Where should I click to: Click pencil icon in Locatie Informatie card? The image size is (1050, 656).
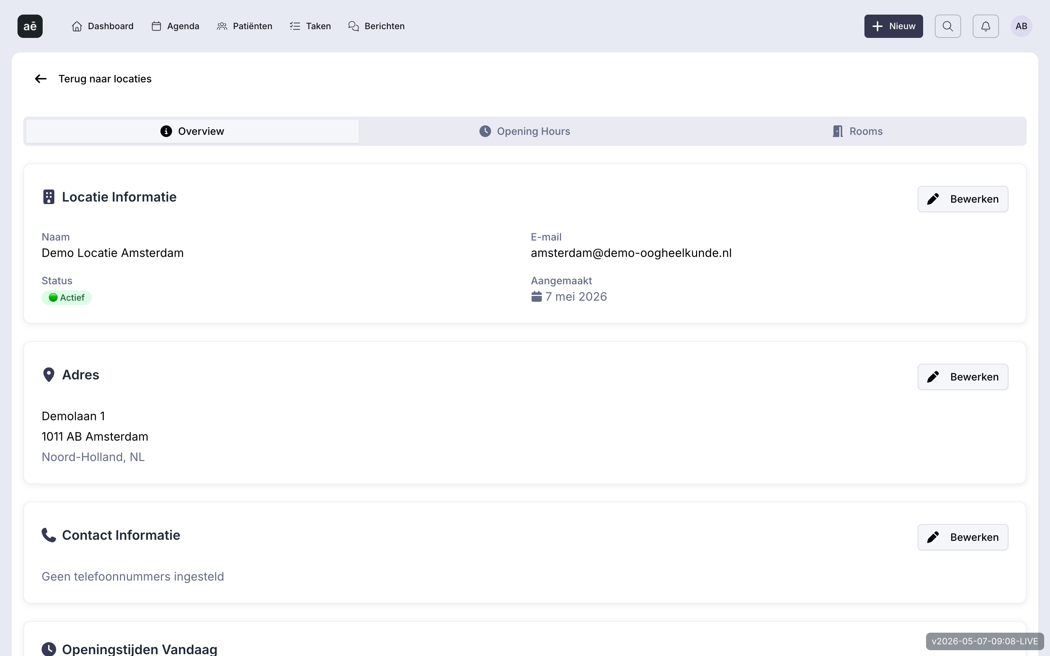coord(933,199)
